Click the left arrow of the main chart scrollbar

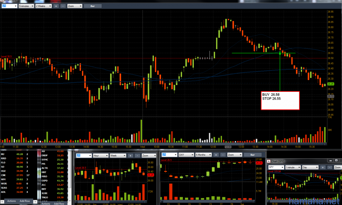pos(2,144)
